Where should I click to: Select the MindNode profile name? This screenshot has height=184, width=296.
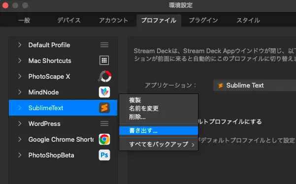coord(44,92)
